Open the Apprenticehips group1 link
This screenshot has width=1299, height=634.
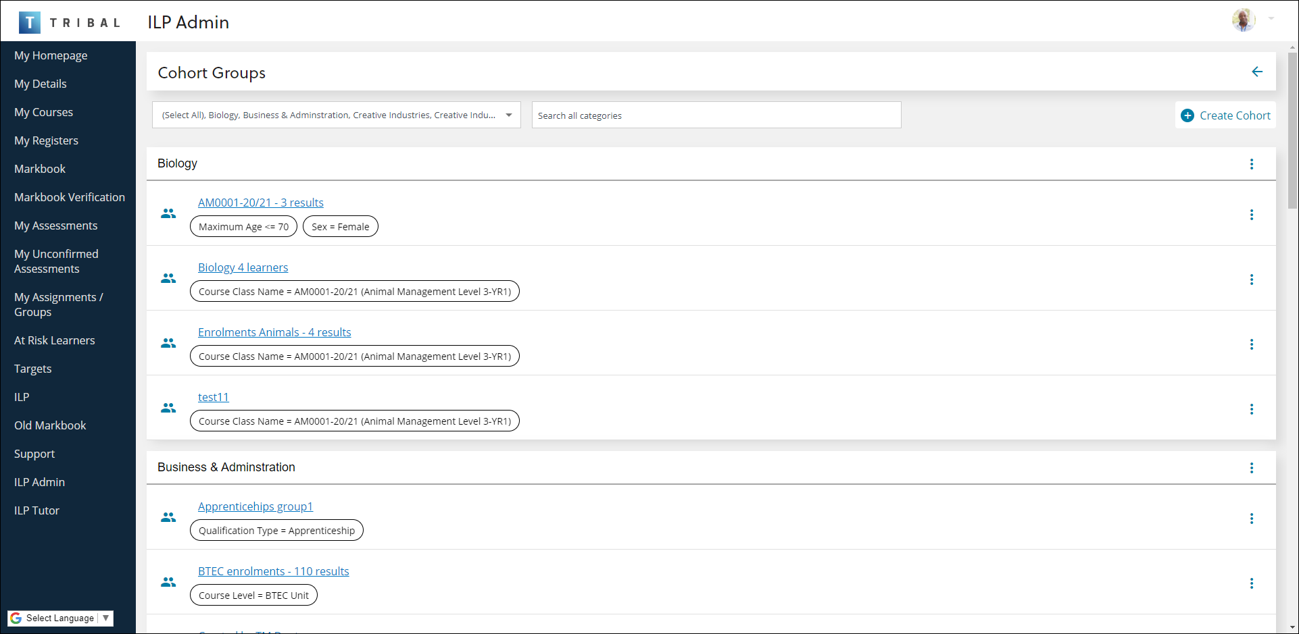pos(255,506)
